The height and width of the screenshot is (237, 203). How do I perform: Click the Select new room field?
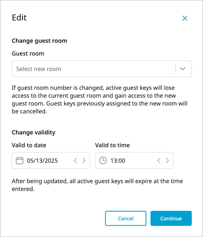[101, 69]
